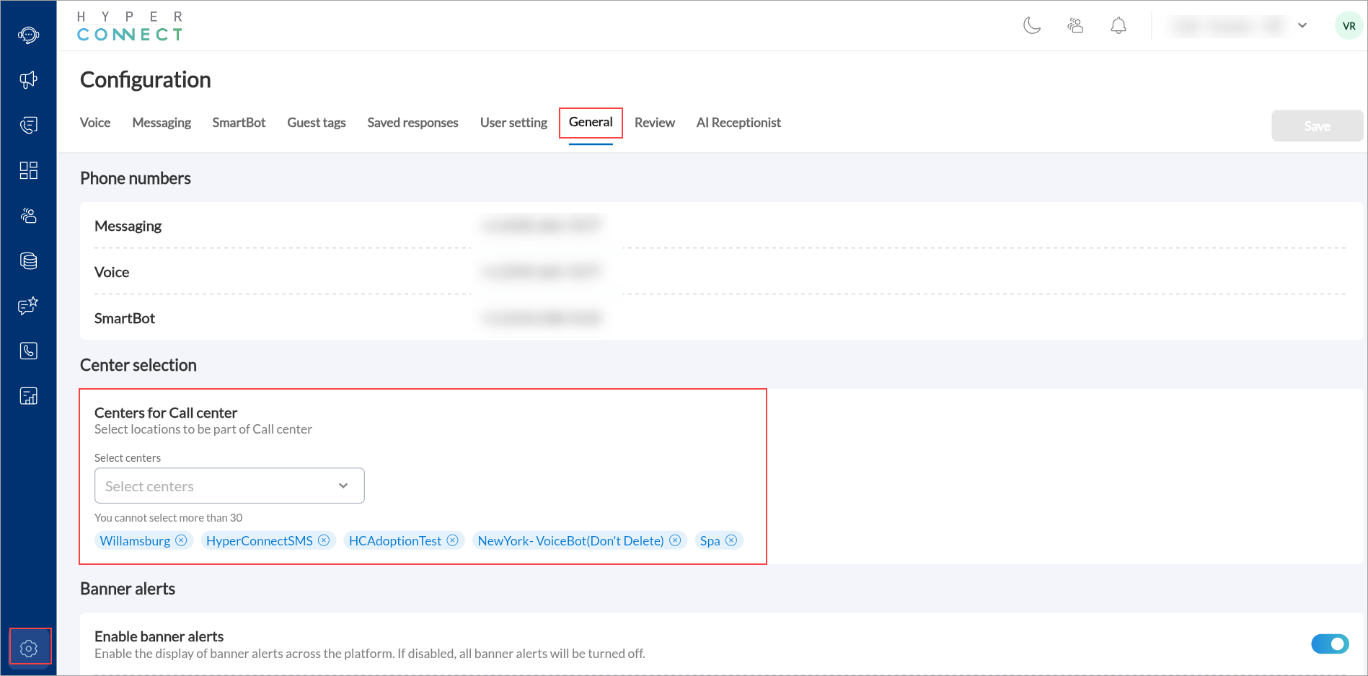Open the AI Receptionist tab
Screen dimensions: 1368x676
738,122
